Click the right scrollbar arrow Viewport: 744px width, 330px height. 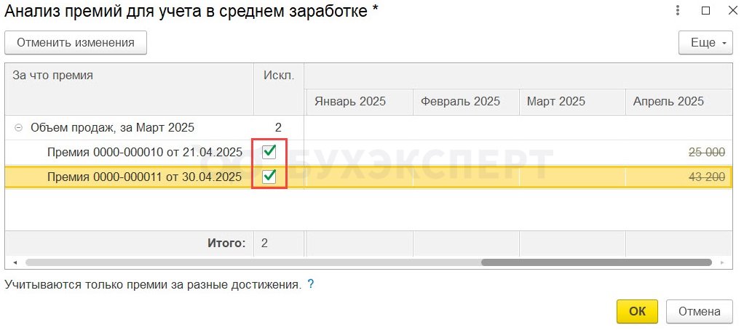(723, 262)
